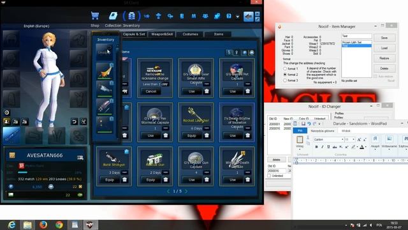Screen dimensions: 408x230
Task: Trash the Death Scythe of Skeleton Capsule
Action: click(x=248, y=135)
